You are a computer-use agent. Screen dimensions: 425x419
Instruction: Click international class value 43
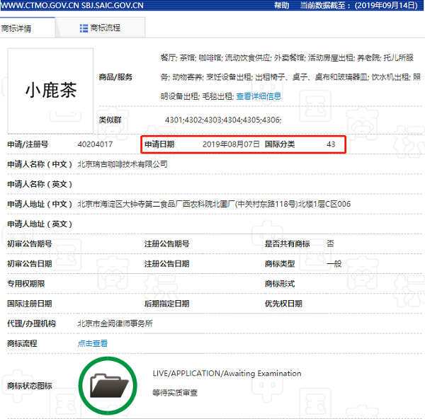[331, 144]
